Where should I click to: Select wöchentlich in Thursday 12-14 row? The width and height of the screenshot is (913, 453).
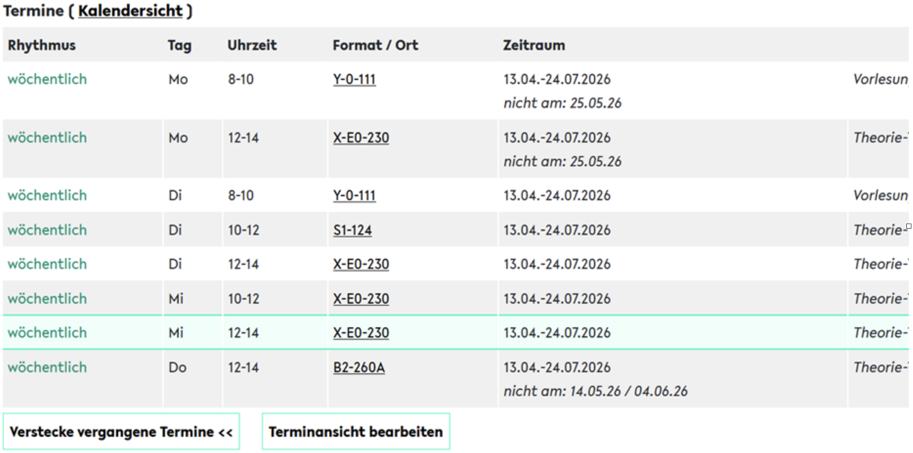47,367
